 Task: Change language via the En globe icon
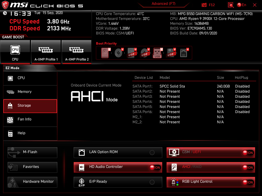(242, 5)
